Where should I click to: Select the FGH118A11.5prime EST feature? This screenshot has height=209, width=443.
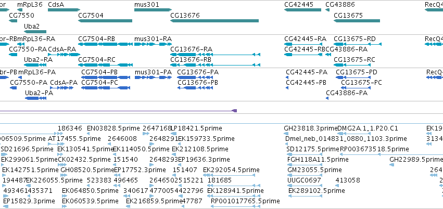[x=305, y=165]
